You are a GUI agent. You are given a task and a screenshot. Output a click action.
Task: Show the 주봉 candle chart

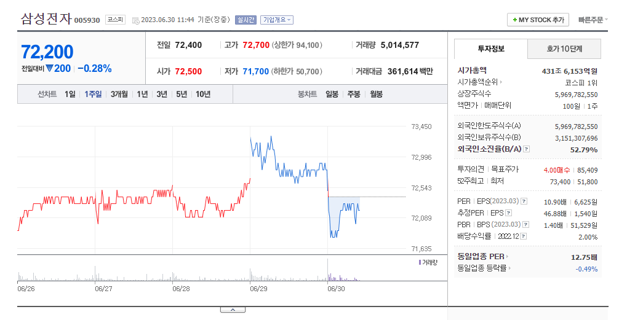pyautogui.click(x=354, y=94)
